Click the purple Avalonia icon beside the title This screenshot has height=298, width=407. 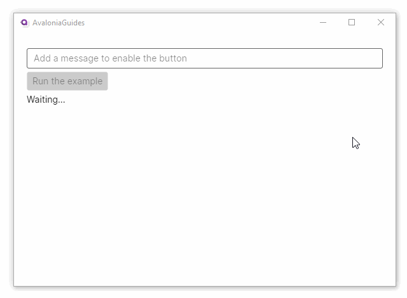(24, 23)
